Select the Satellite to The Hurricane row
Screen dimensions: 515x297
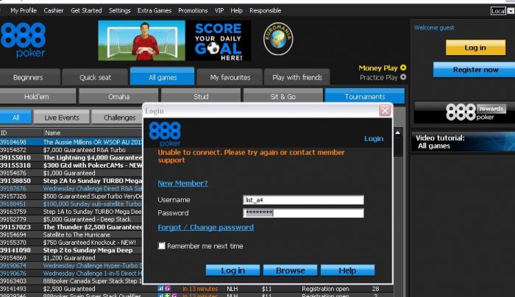71,235
